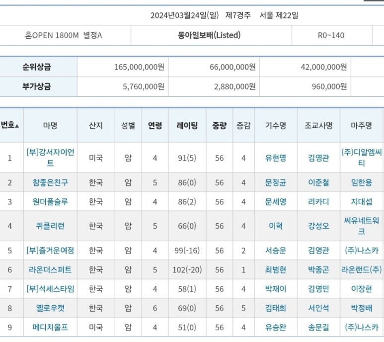384x342 pixels.
Task: Open trainer 김영관 in row 5
Action: (x=318, y=251)
